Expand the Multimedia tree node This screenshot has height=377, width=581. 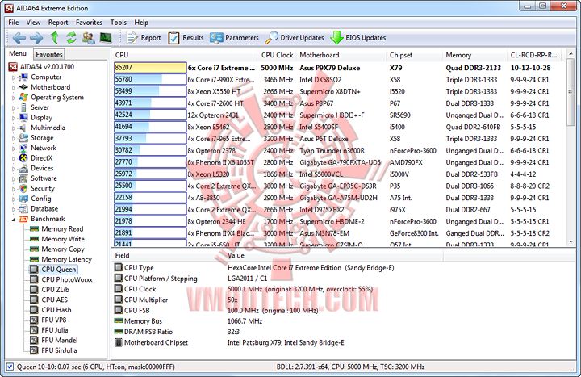coord(14,128)
